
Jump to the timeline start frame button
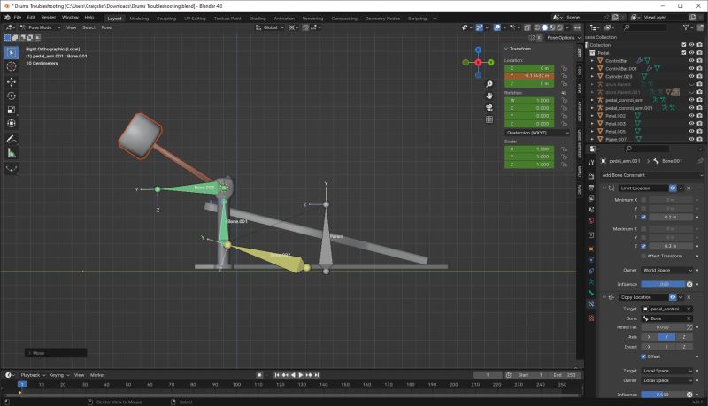(277, 375)
